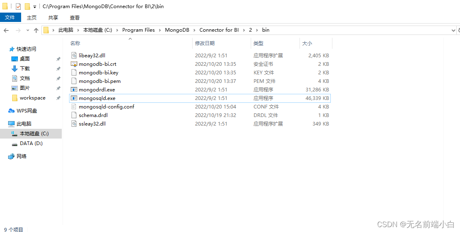Switch to the 主页 (Home) tab
This screenshot has width=460, height=232.
pos(32,17)
